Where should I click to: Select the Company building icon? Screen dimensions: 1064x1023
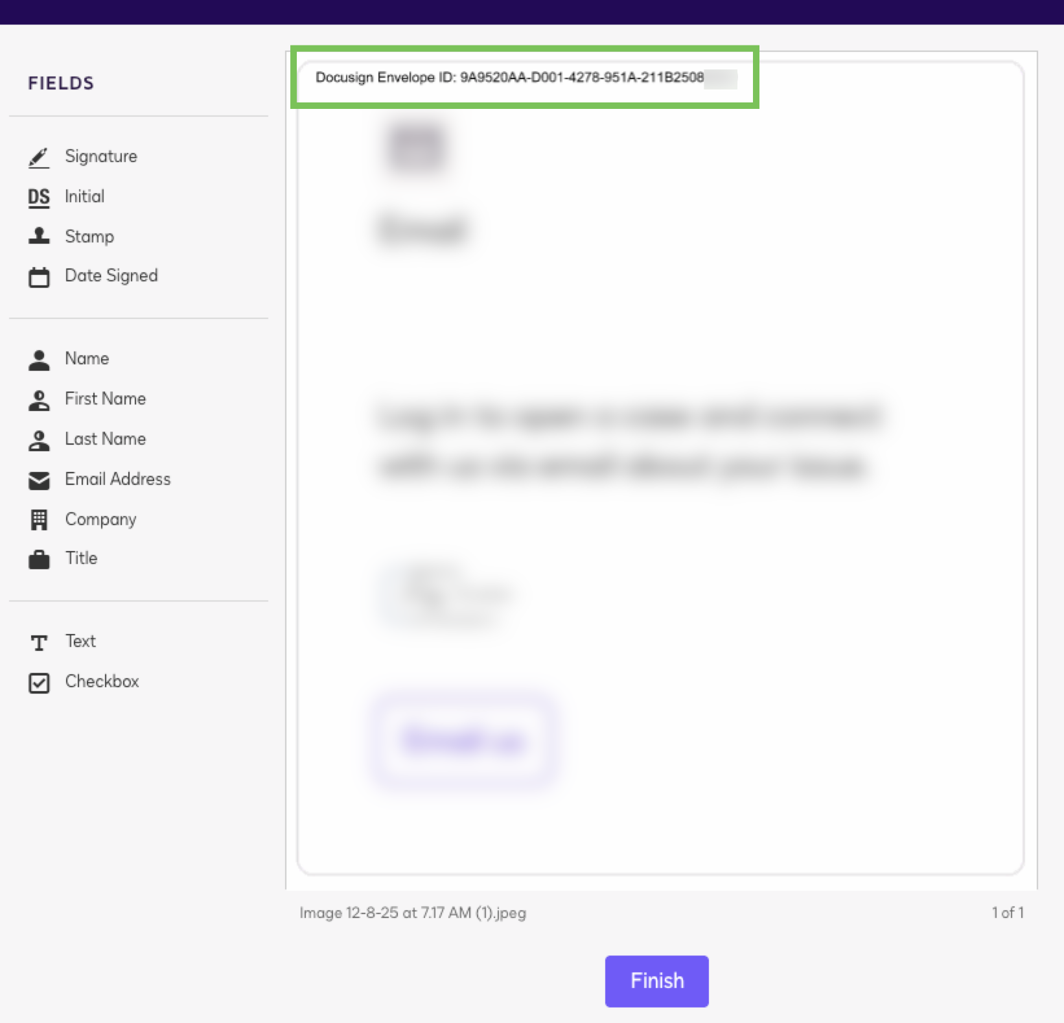point(39,519)
